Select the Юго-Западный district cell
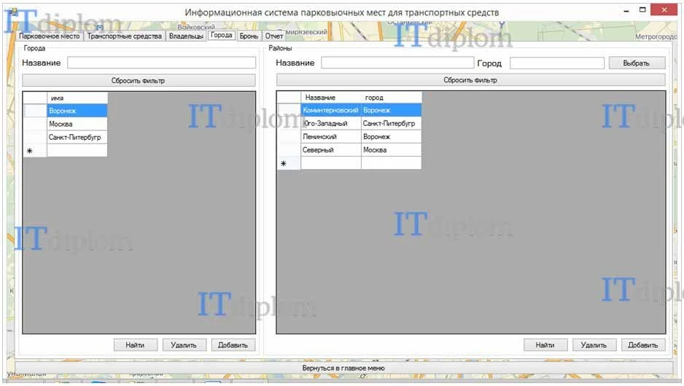 [x=330, y=123]
